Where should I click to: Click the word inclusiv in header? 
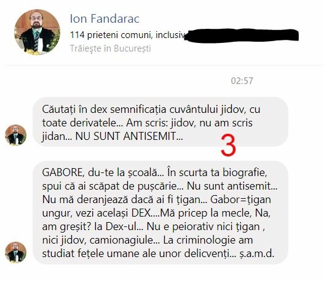[170, 35]
